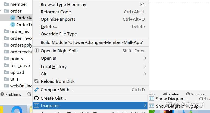Click the Problems tool window icon

point(2,94)
